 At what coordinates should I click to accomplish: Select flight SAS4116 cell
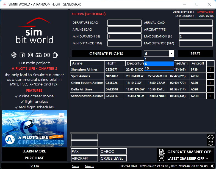click(115, 96)
